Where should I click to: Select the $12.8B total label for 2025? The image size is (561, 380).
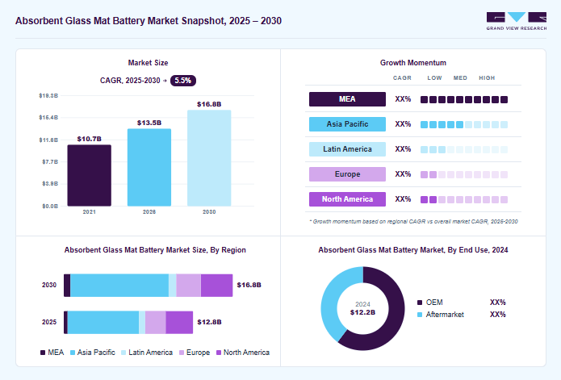(x=209, y=322)
